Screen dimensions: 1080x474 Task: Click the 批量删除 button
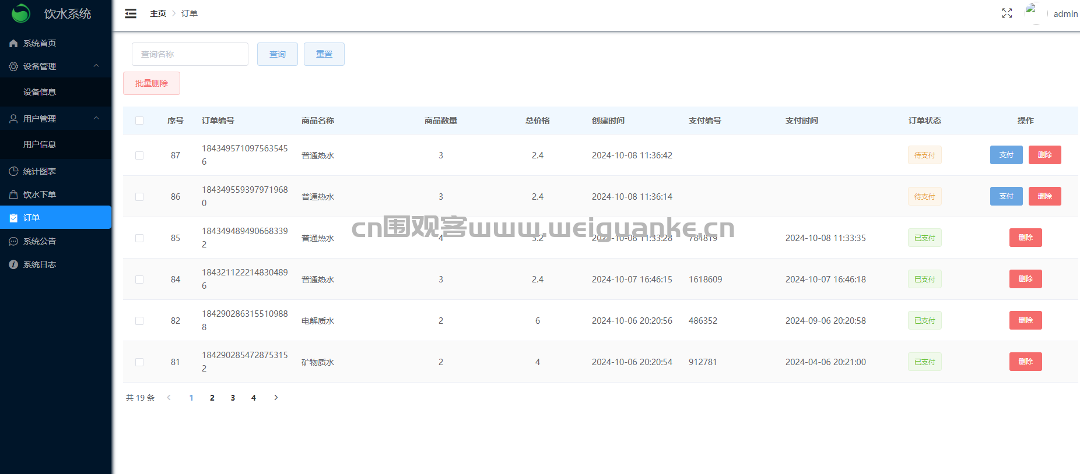point(152,83)
